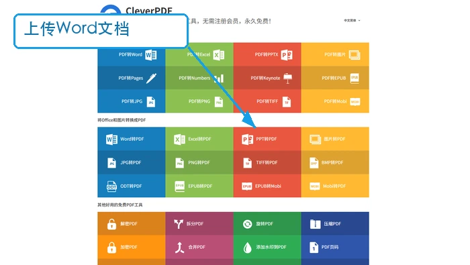Click the bar chart icon on PDF转Numbers tile

(x=219, y=78)
